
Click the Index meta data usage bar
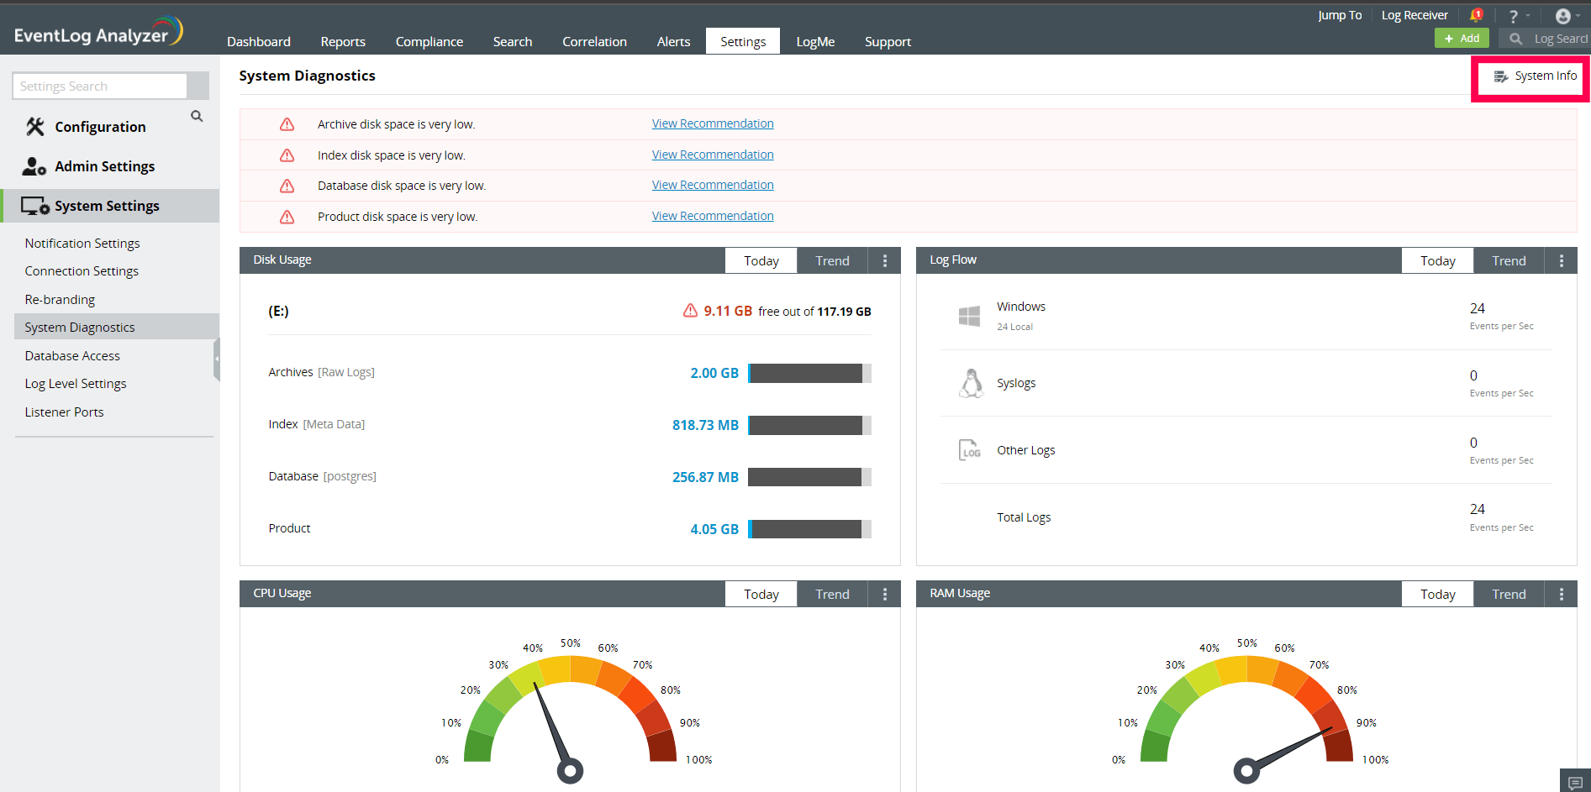click(809, 425)
